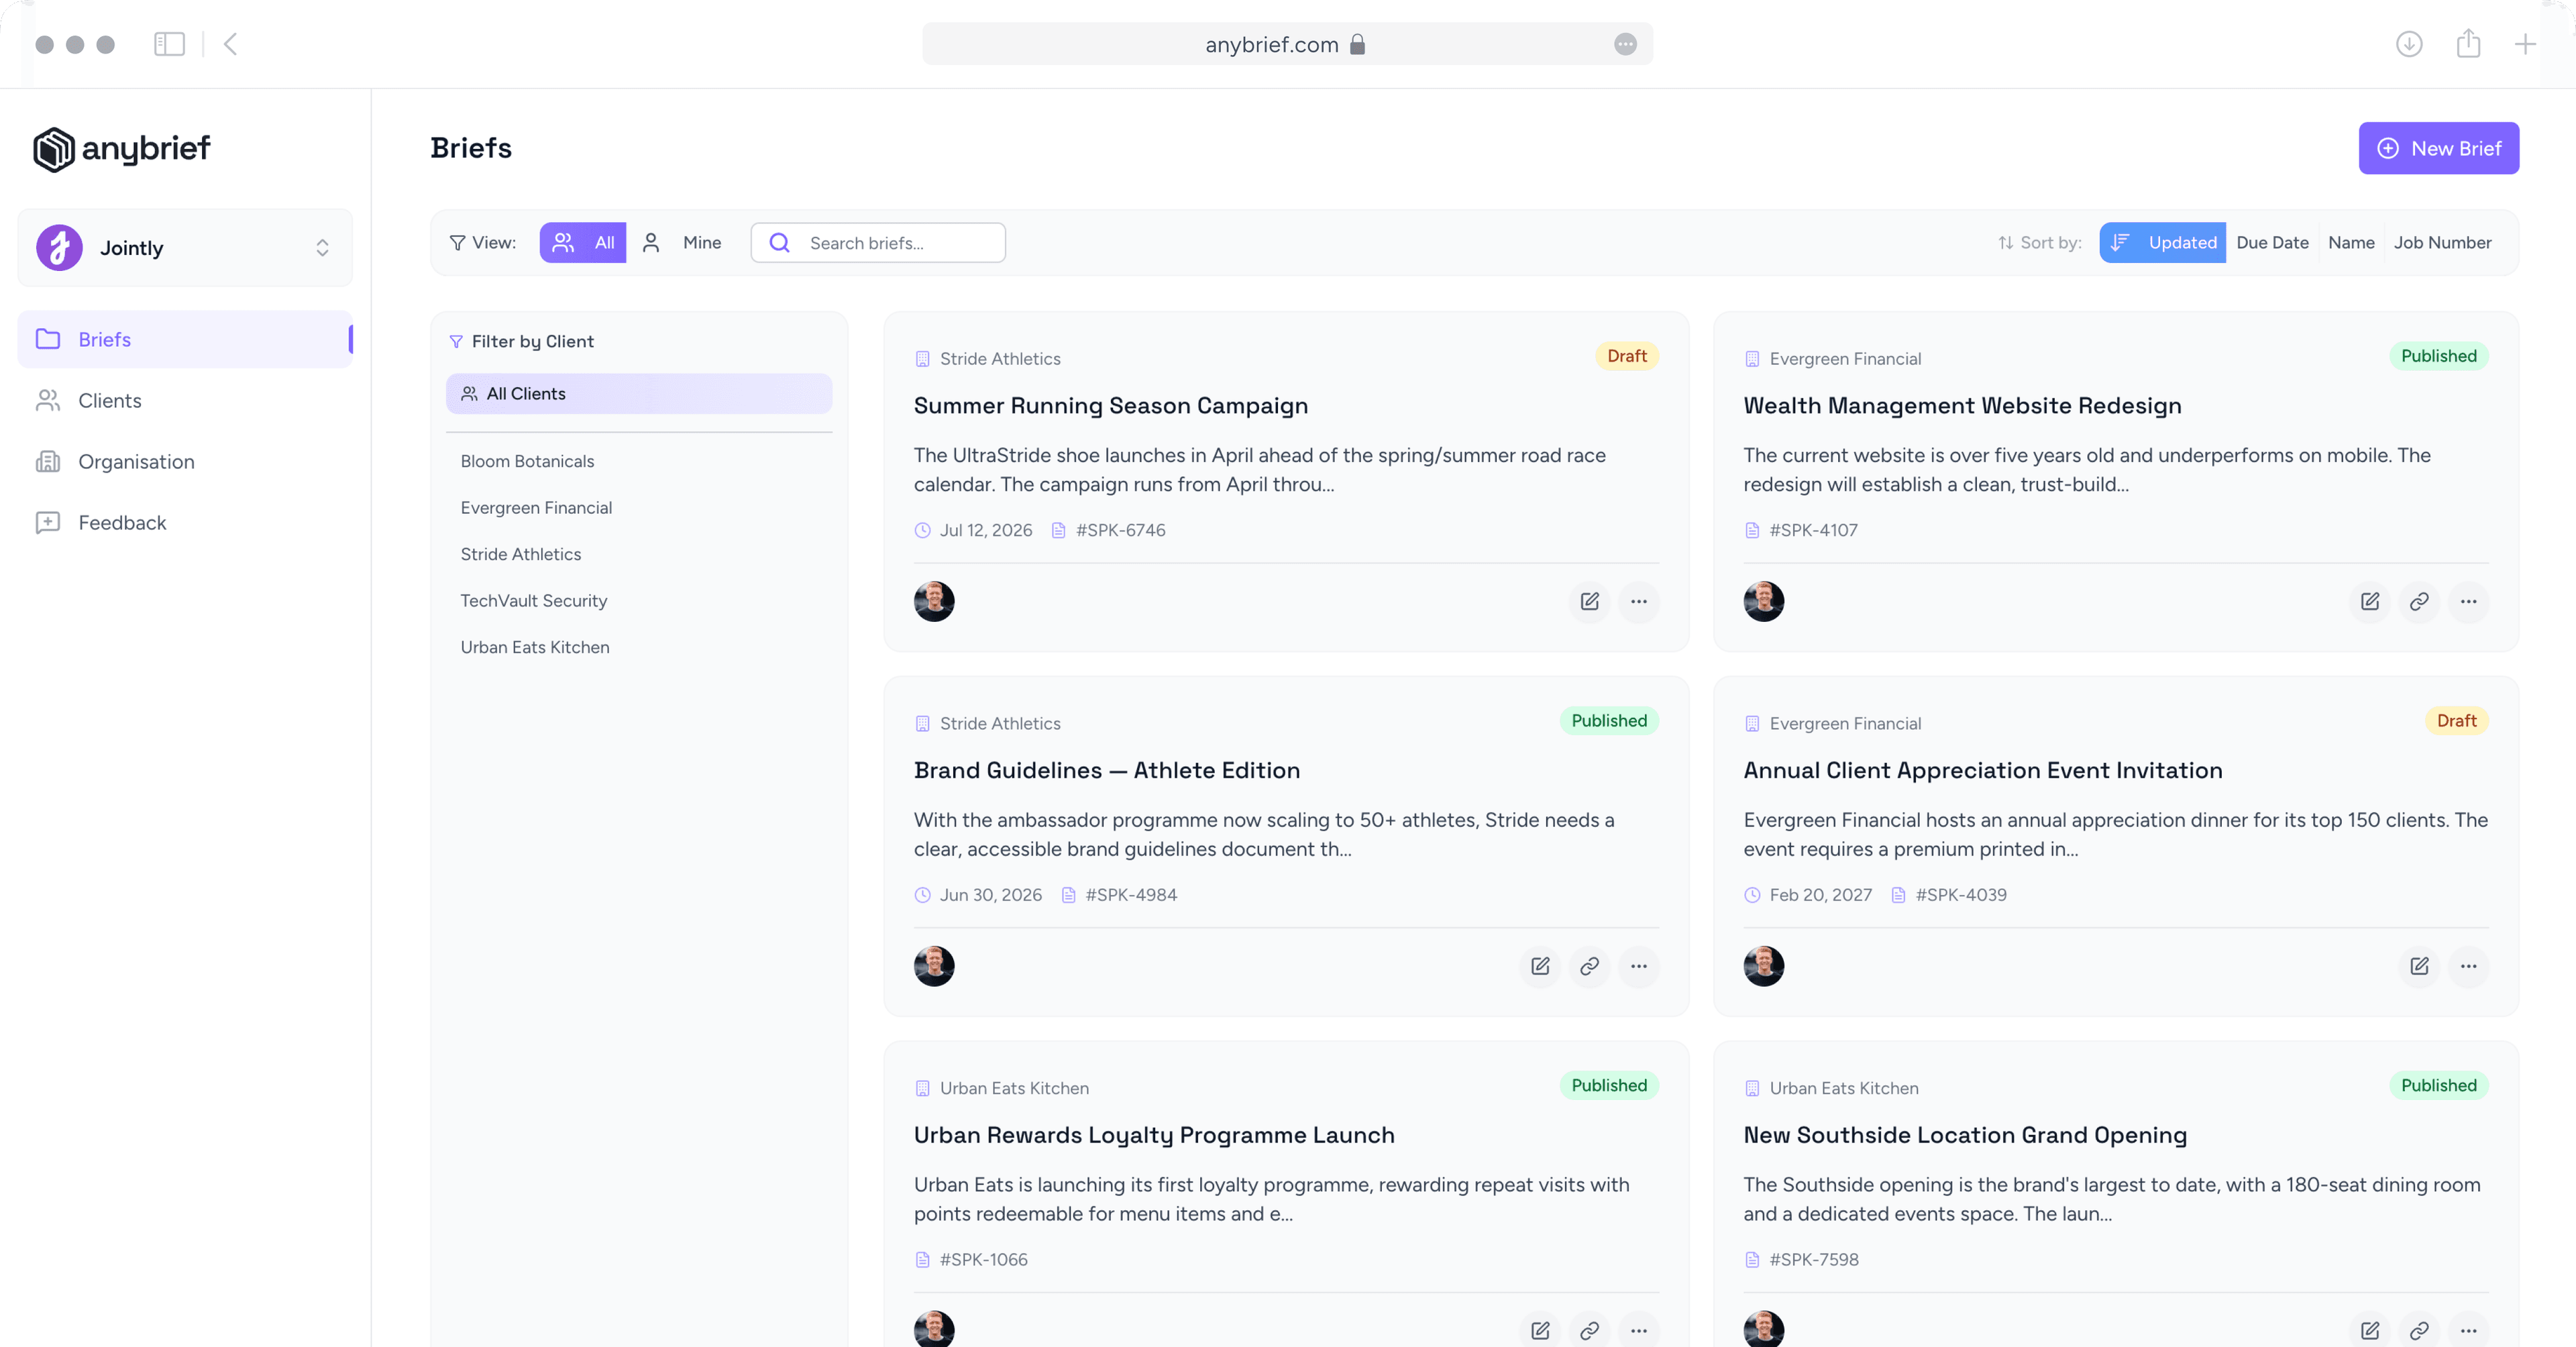Toggle sorting by Updated
Screen dimensions: 2576x1347
[x=2163, y=242]
